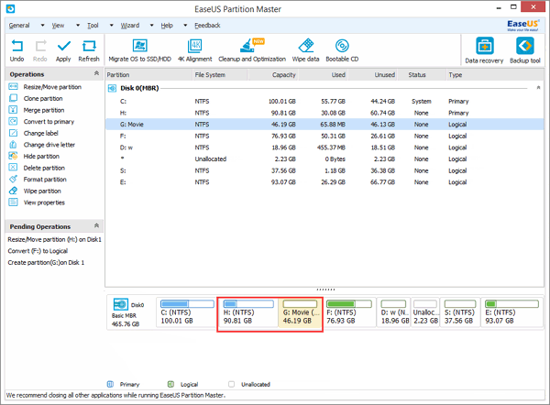This screenshot has height=405, width=550.
Task: Select G: Movie 46.19 GB block
Action: [x=301, y=312]
